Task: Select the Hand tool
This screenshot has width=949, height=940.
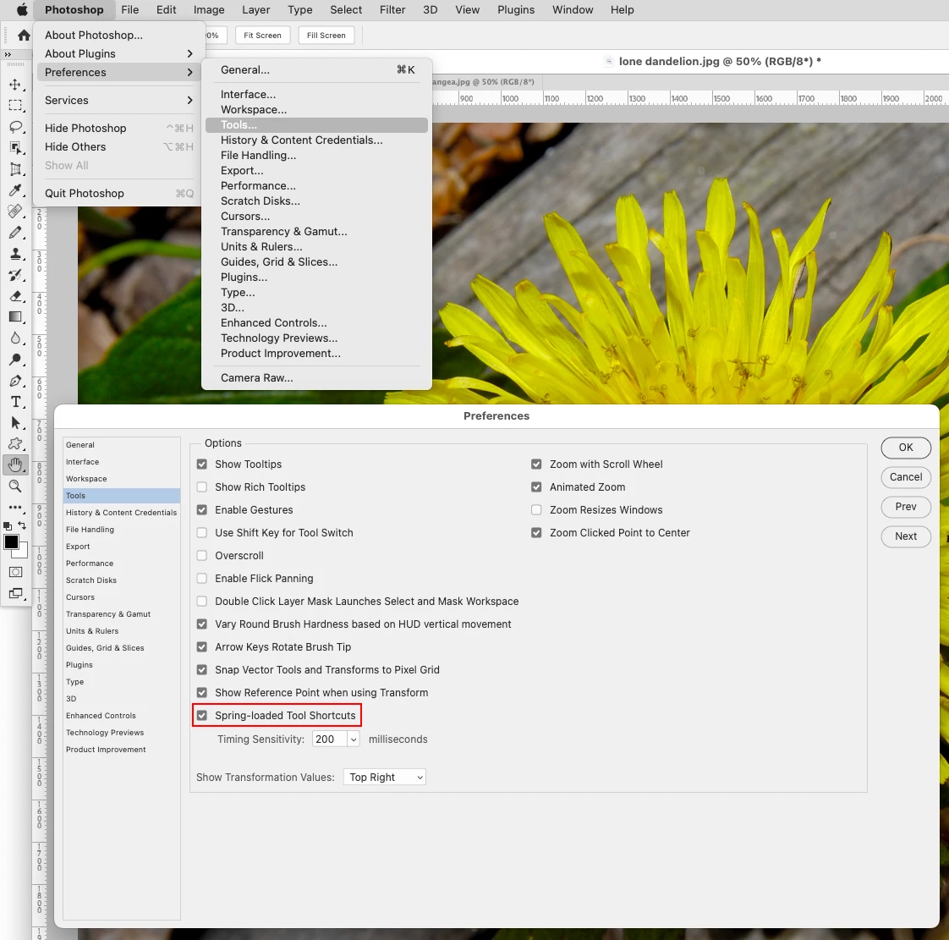Action: (15, 465)
